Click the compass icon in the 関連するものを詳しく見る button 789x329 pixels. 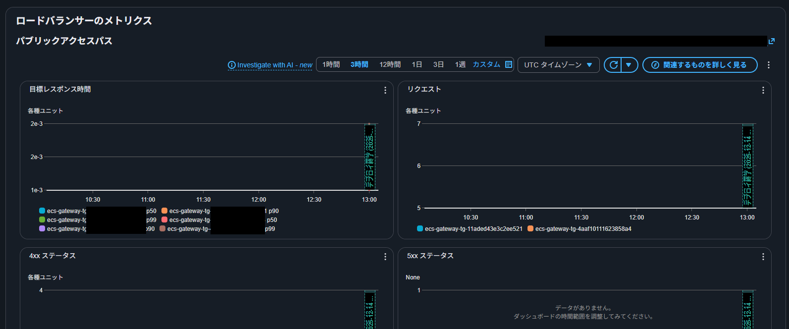coord(655,65)
